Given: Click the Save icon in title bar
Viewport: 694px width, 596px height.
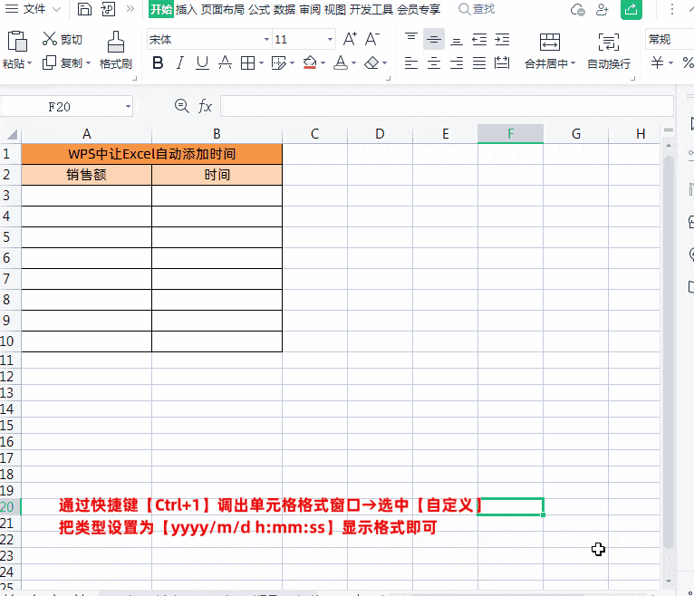Looking at the screenshot, I should [x=84, y=9].
